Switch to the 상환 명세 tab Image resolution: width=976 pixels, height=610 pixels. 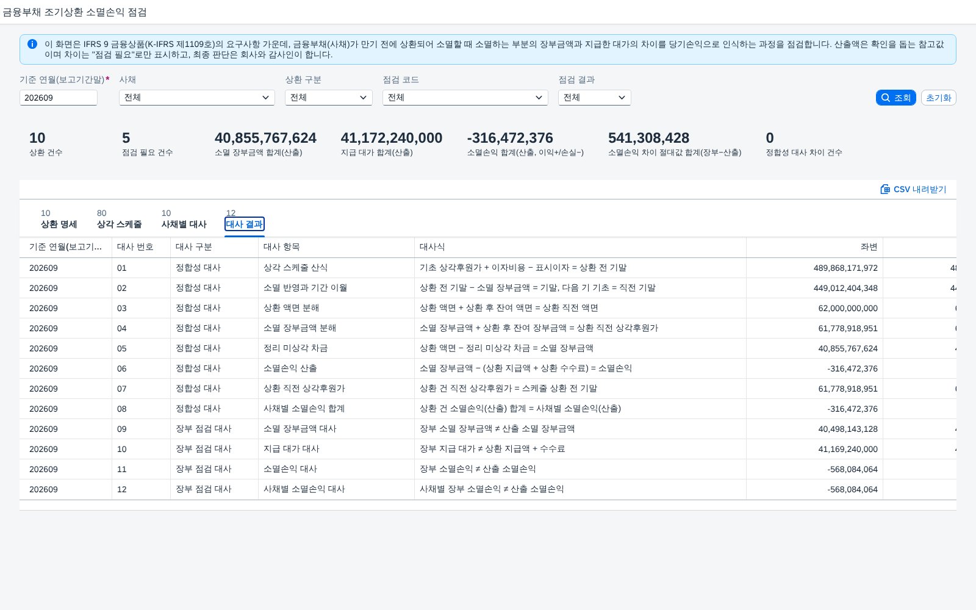click(59, 224)
